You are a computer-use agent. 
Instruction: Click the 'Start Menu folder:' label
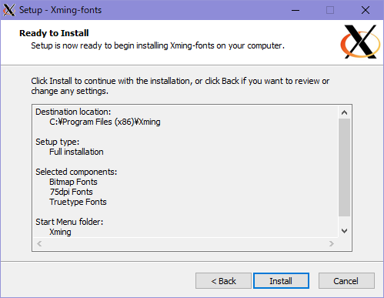pyautogui.click(x=69, y=222)
